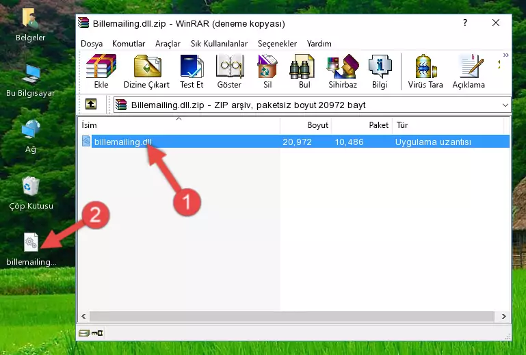Select the Ağ network desktop icon
The image size is (526, 355).
30,136
